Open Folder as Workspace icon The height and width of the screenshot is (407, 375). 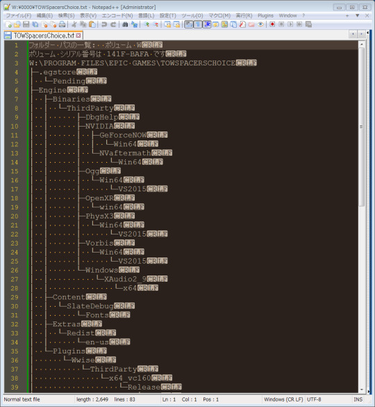pyautogui.click(x=251, y=24)
